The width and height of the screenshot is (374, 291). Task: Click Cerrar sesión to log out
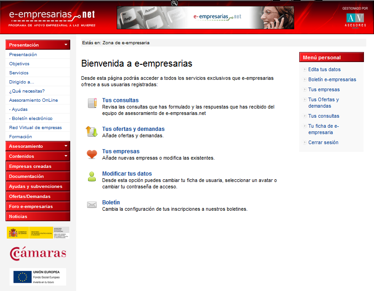[323, 142]
